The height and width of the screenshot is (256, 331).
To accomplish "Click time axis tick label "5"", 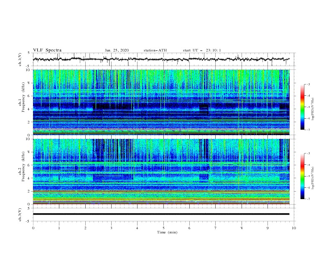I will click(x=163, y=228).
